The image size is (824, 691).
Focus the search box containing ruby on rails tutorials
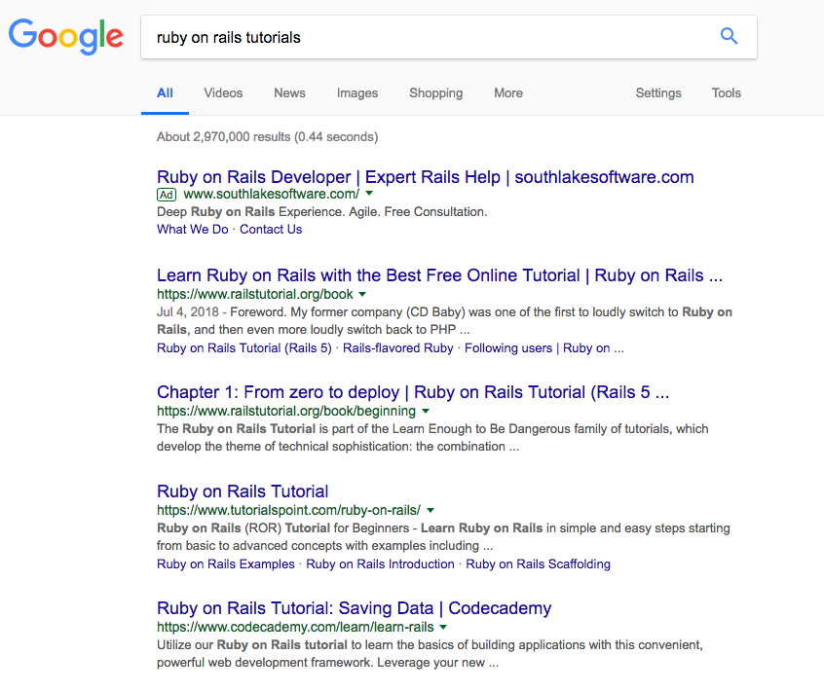tap(449, 37)
